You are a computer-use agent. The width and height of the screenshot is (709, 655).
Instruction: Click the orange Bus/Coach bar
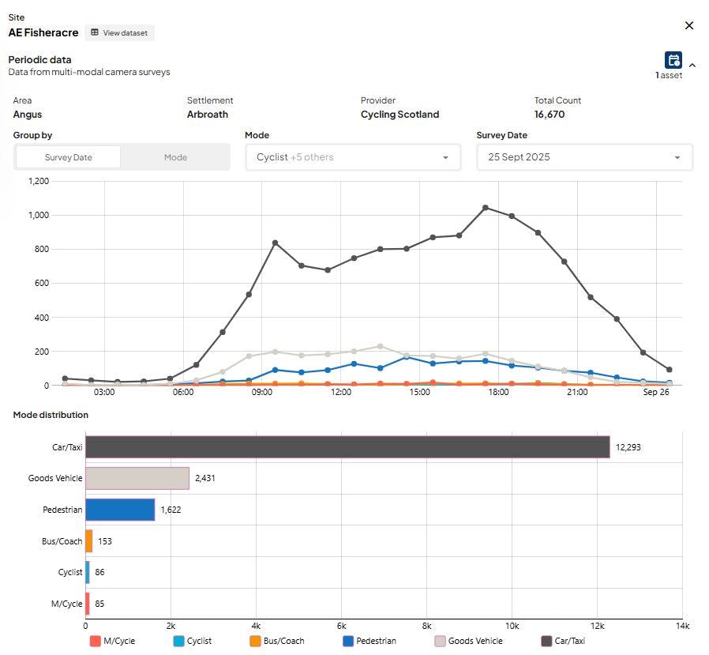point(88,541)
